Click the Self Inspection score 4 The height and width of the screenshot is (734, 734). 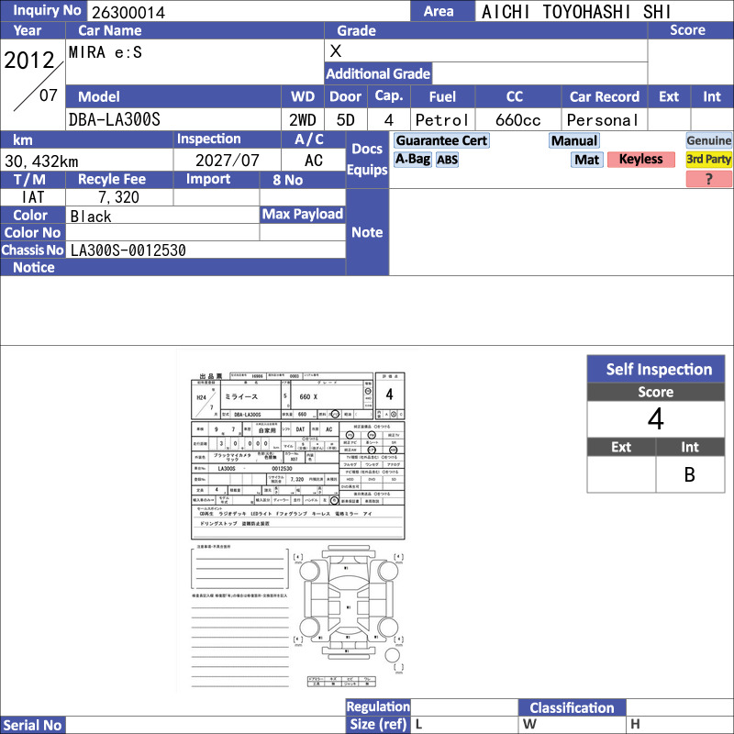click(656, 419)
